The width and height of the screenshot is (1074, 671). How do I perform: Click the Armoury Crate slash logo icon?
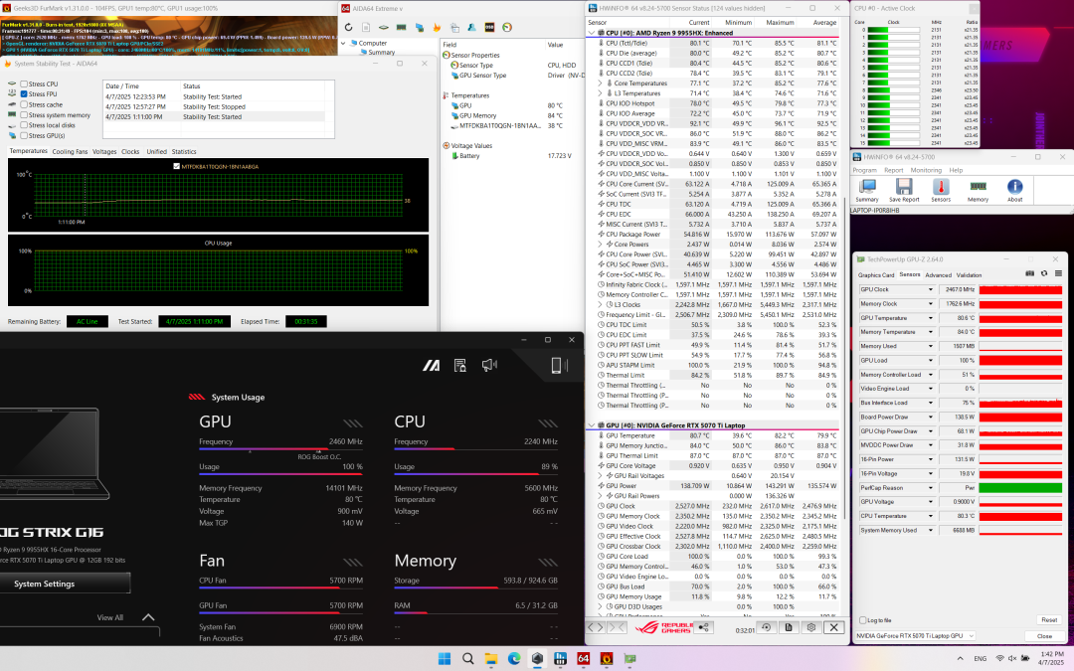[432, 366]
